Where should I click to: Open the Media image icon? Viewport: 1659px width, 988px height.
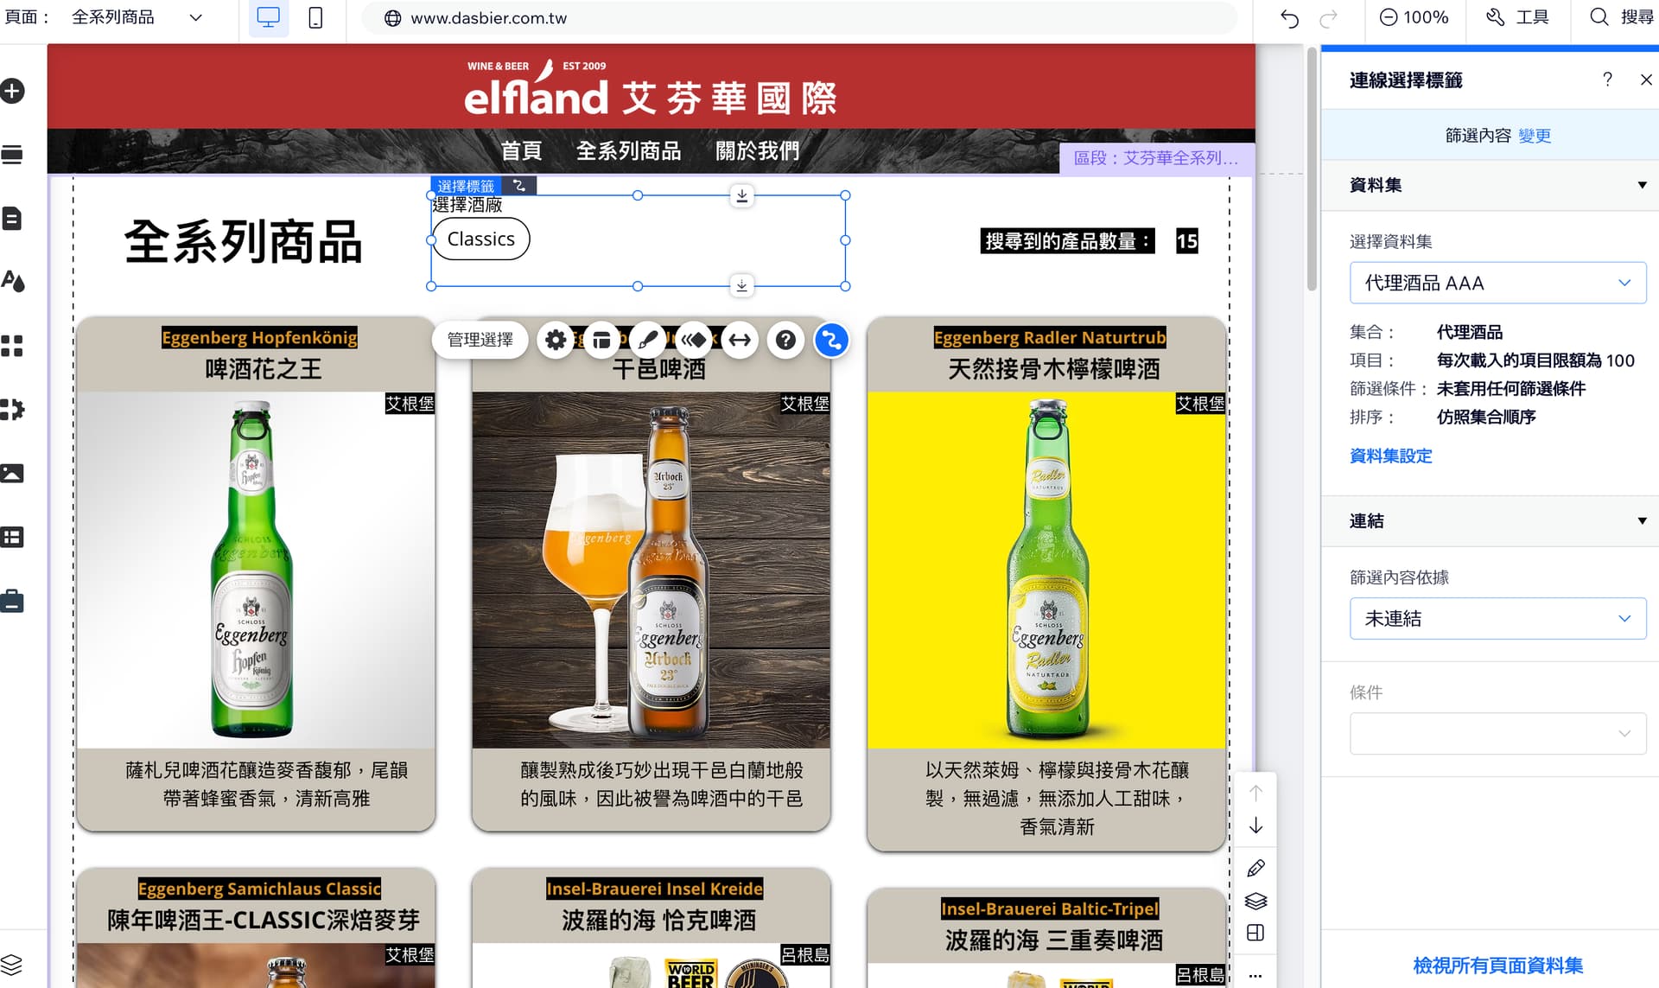(12, 474)
